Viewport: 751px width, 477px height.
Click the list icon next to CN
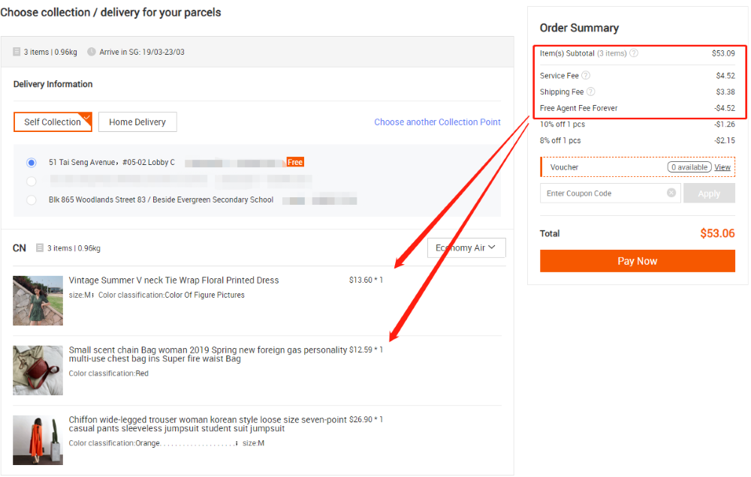click(39, 248)
